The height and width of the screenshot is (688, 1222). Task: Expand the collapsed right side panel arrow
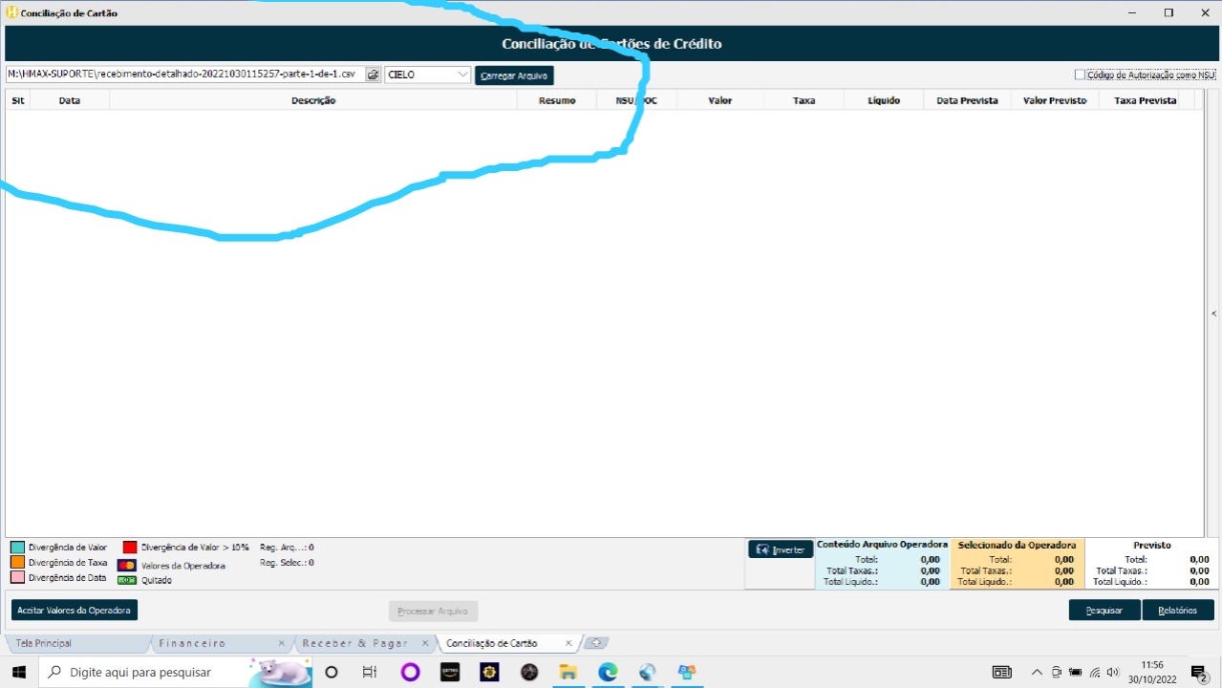click(1213, 313)
